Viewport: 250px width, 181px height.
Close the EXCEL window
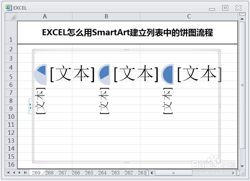[238, 8]
